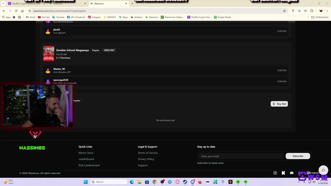Open the Chrome three-dot menu
This screenshot has height=186, width=331.
327,11
